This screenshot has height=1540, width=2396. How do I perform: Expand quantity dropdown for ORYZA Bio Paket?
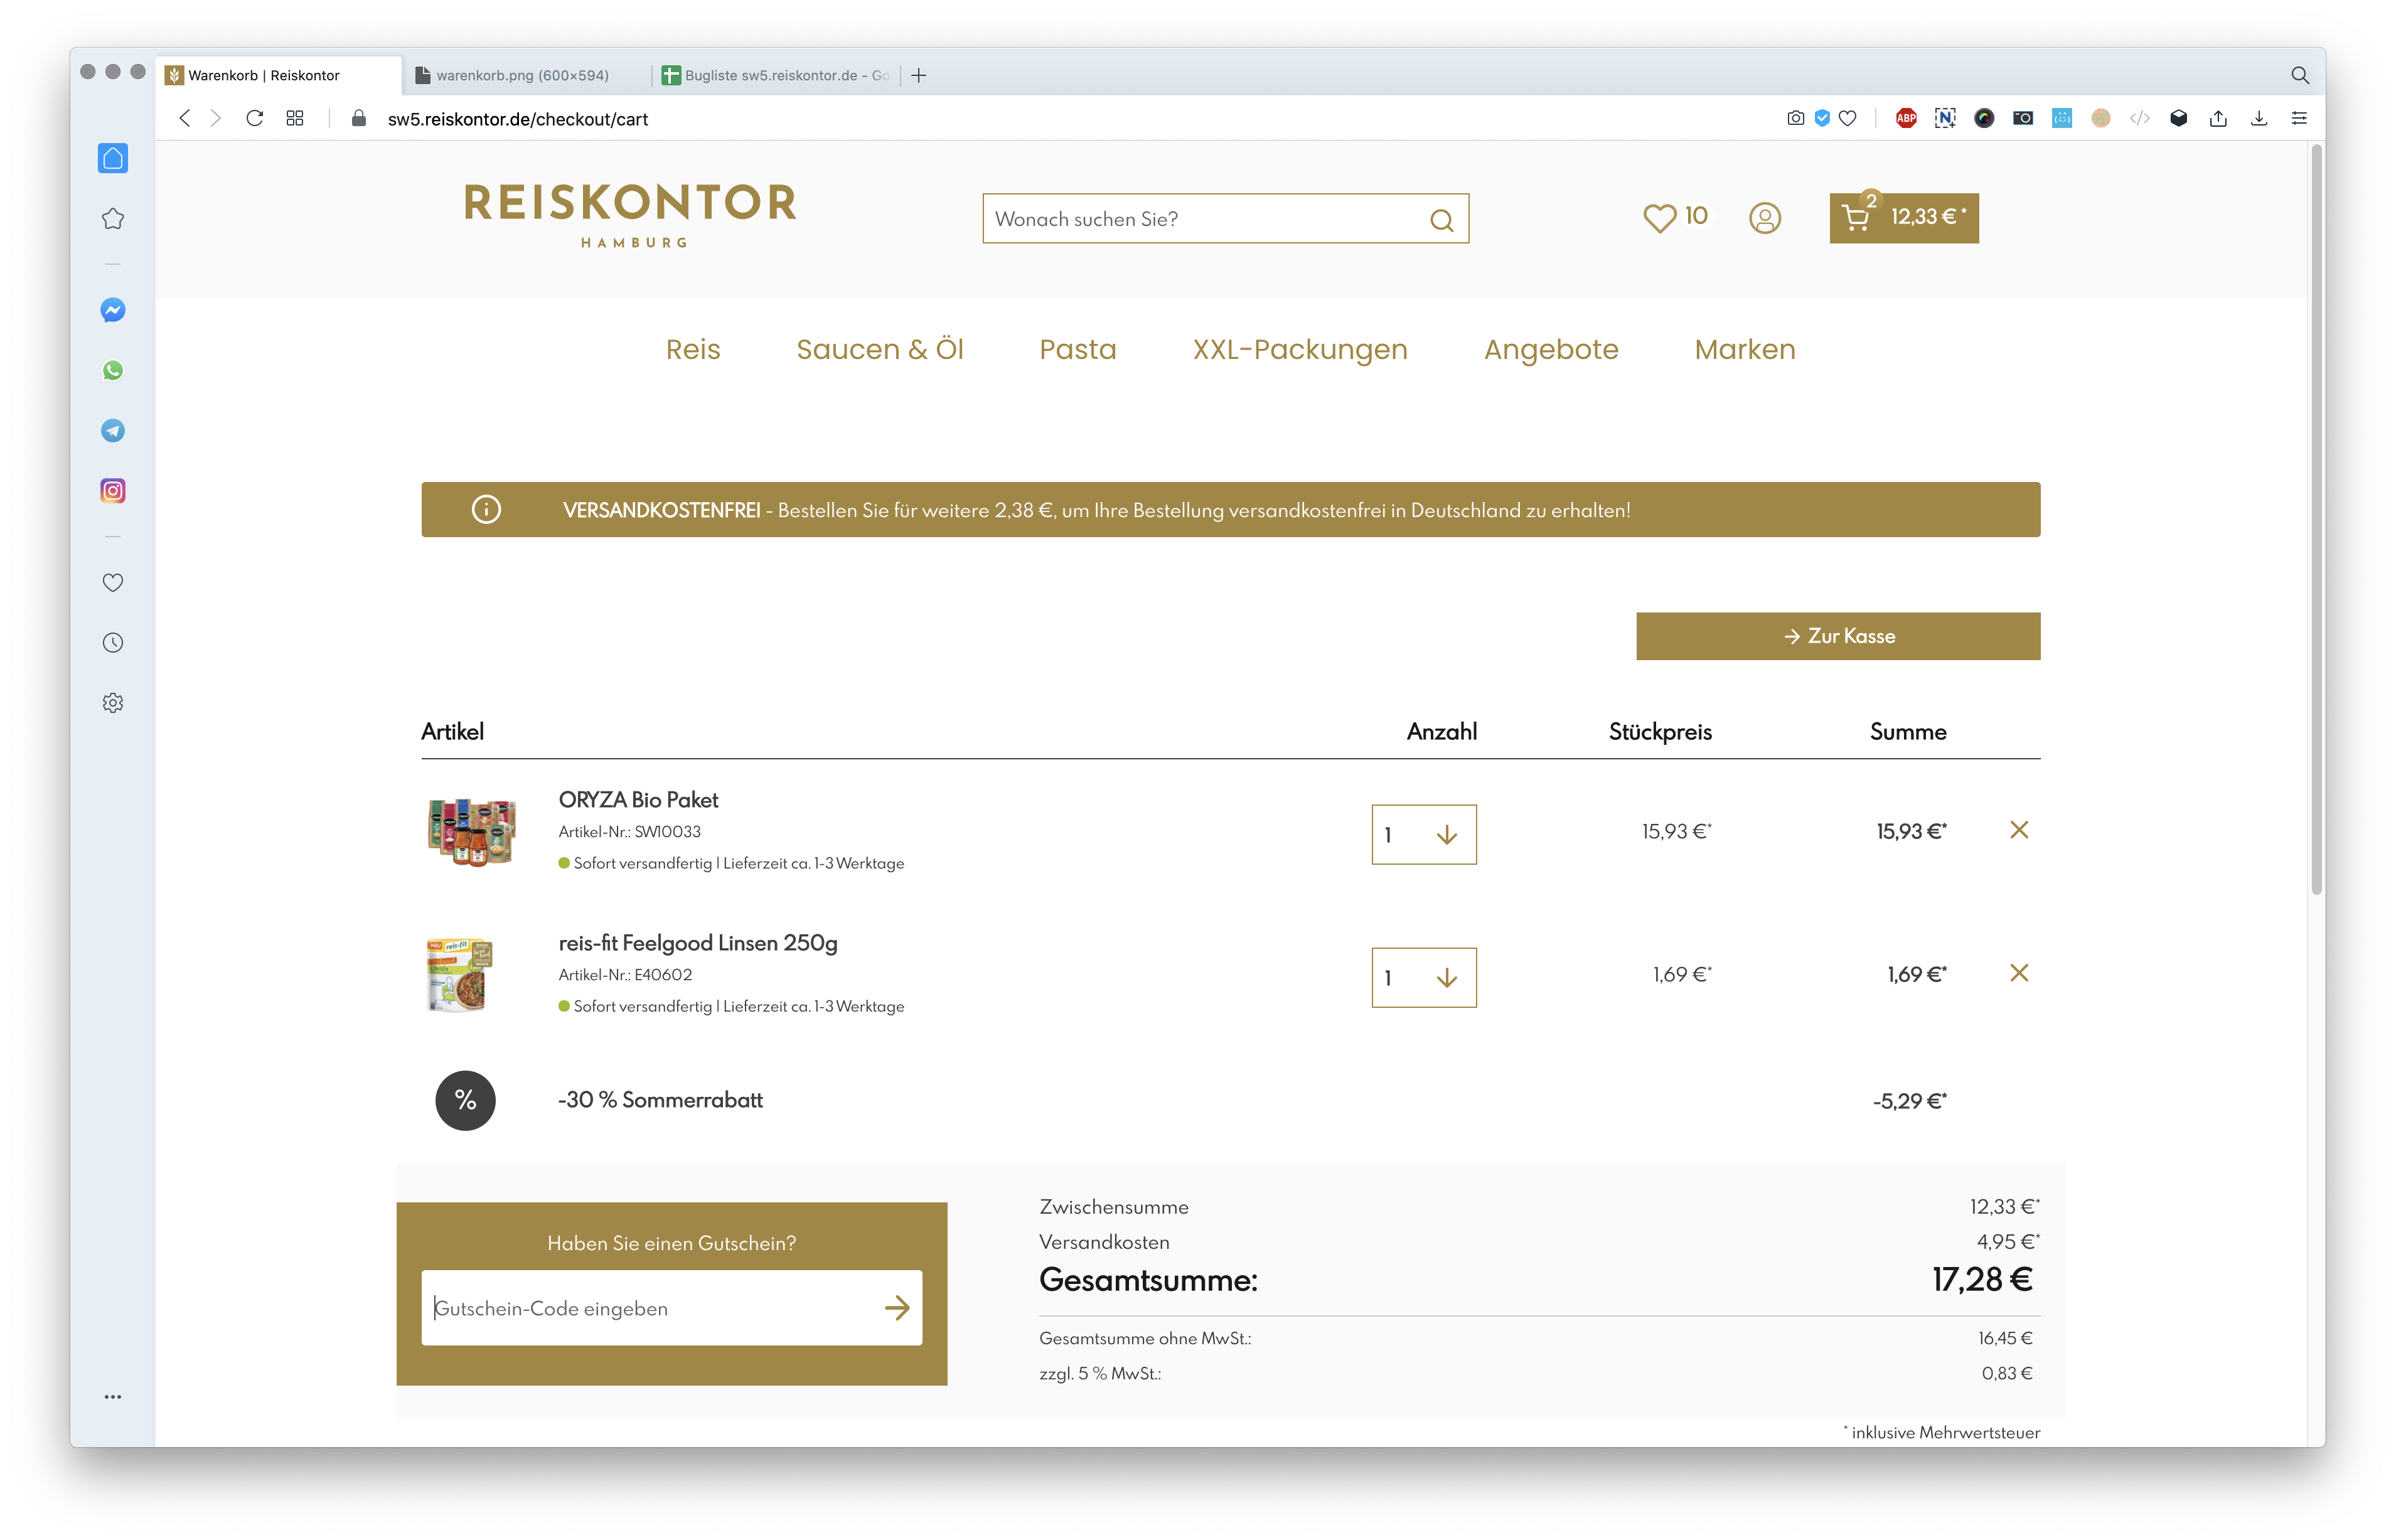pos(1423,835)
